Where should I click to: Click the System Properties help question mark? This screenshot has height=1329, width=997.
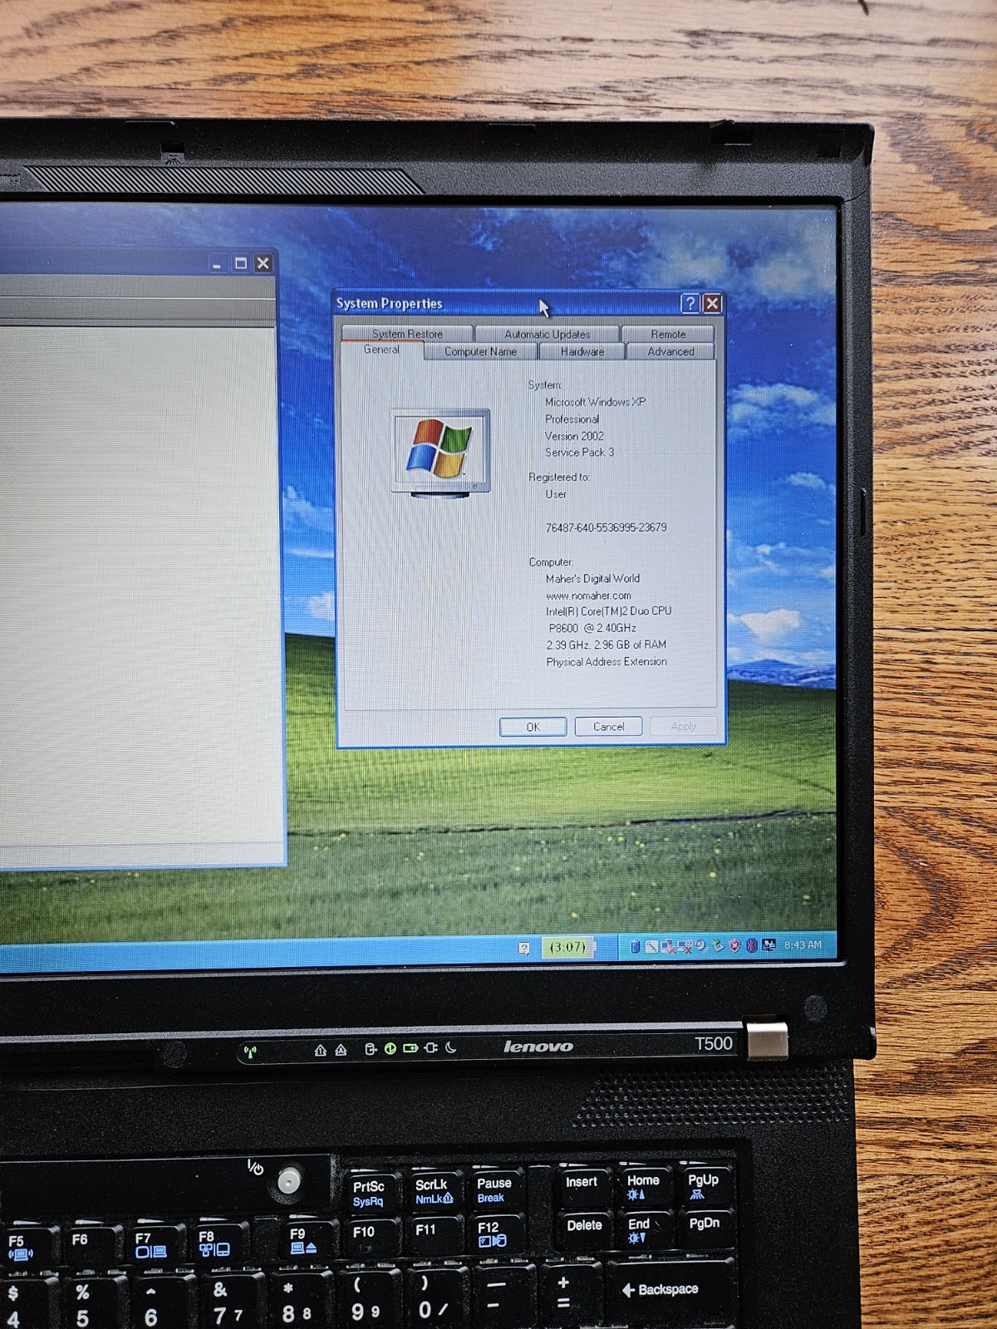[x=690, y=303]
